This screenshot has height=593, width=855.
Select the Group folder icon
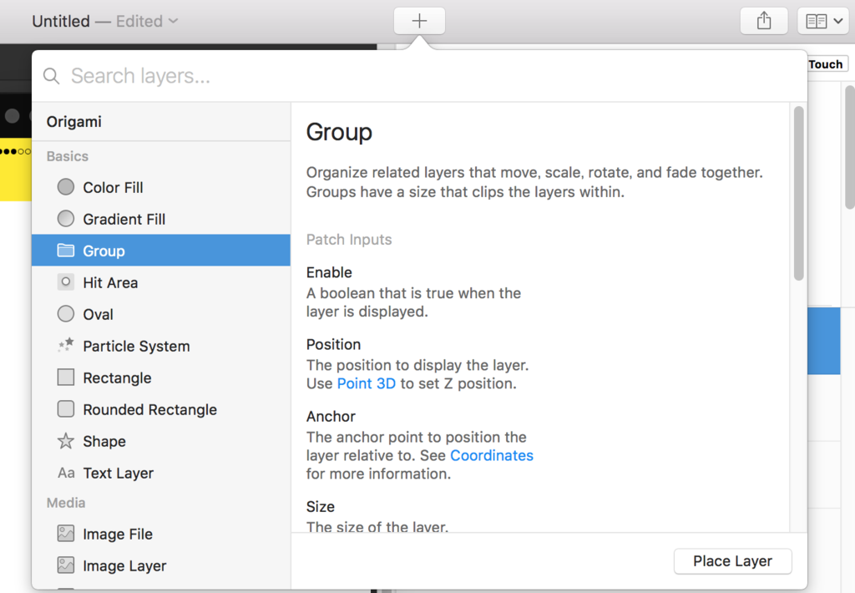65,251
